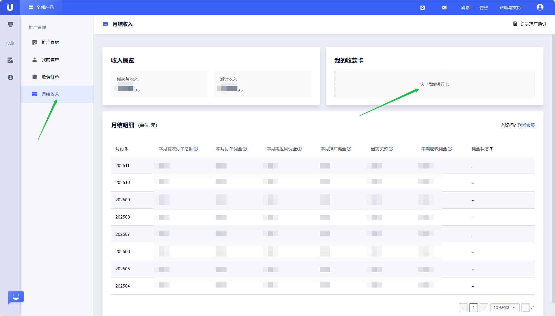The width and height of the screenshot is (555, 316).
Task: Click the 推广管理 sidebar heading
Action: (37, 27)
